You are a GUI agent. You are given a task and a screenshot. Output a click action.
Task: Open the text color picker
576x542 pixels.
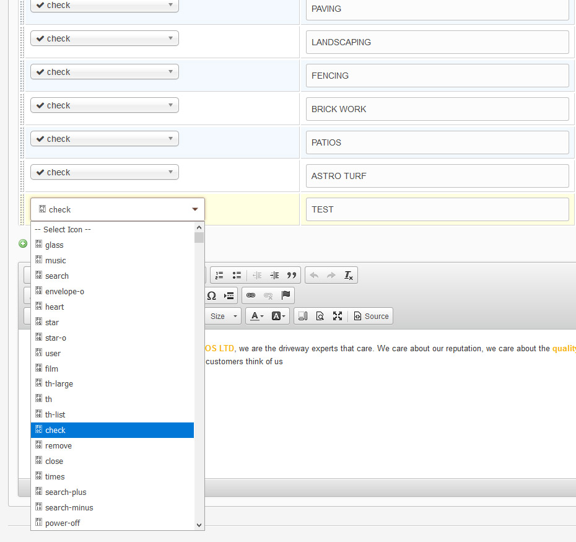coord(257,316)
